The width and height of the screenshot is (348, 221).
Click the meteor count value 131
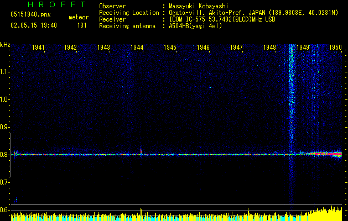click(x=82, y=25)
